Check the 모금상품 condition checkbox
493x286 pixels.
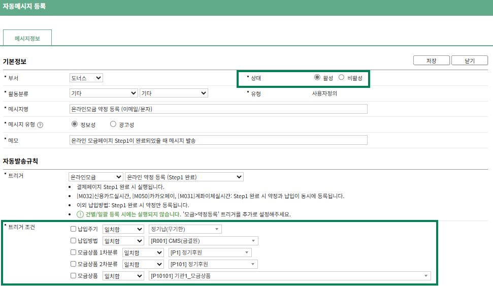point(73,276)
